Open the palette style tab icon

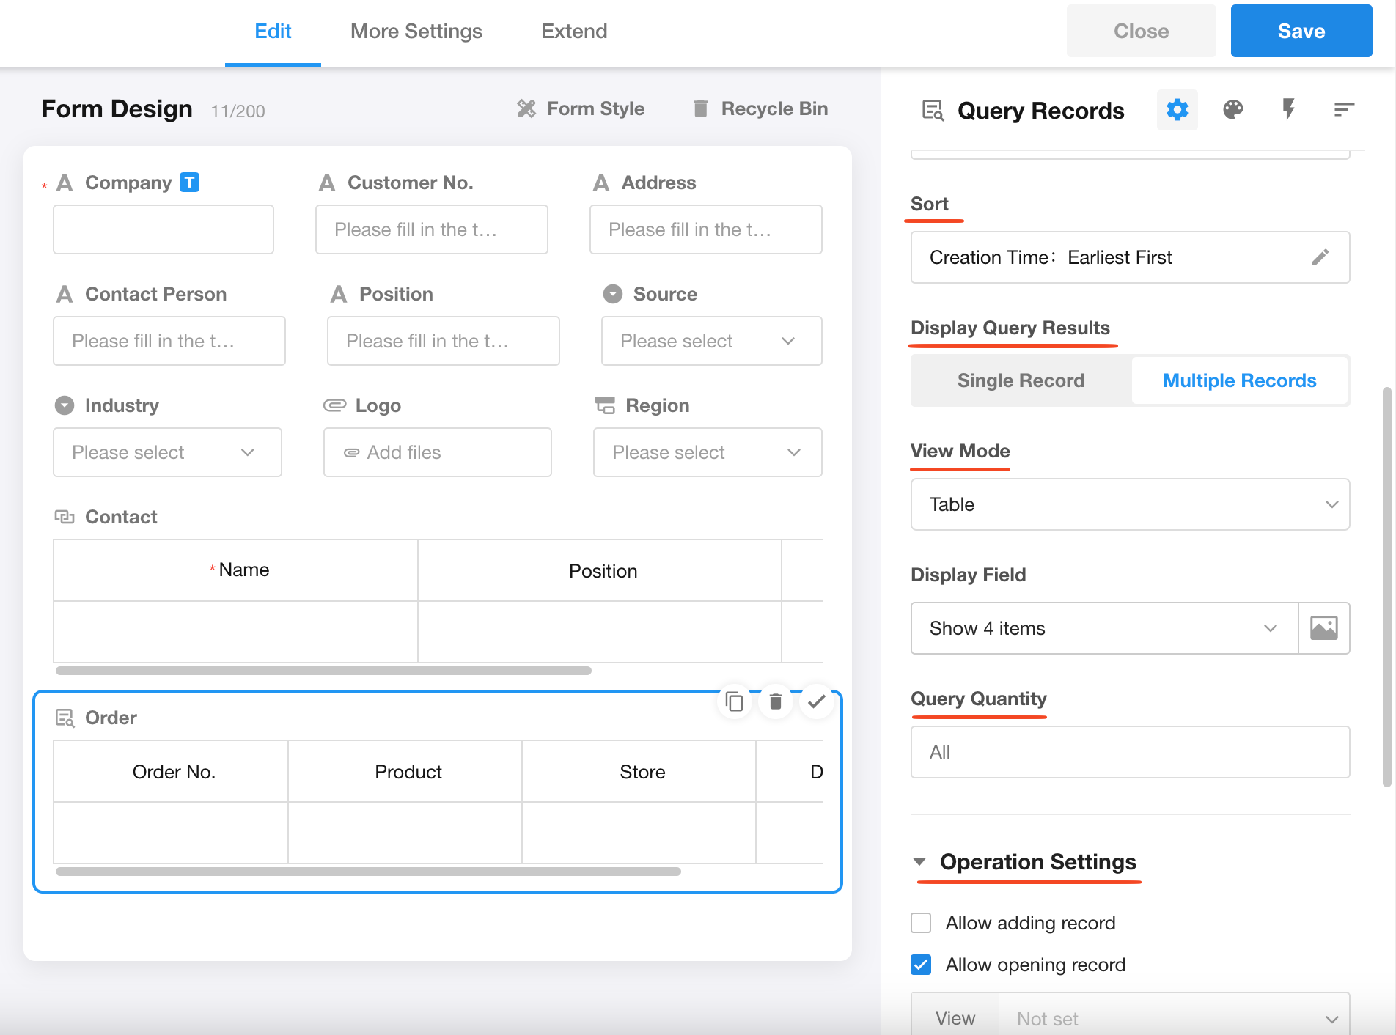pyautogui.click(x=1232, y=110)
